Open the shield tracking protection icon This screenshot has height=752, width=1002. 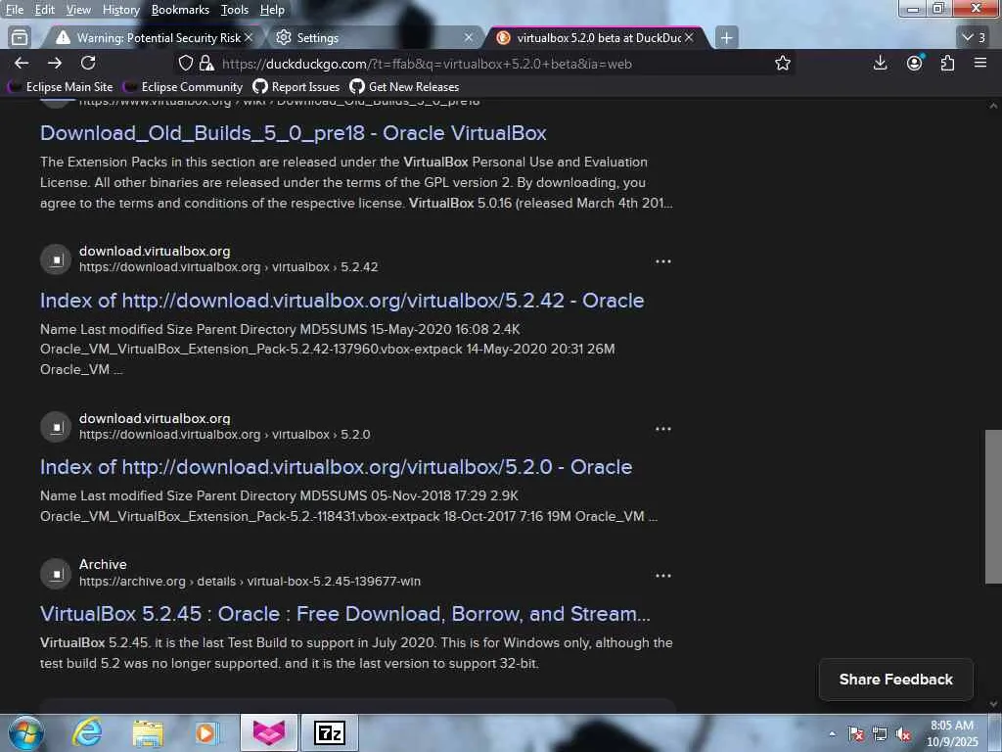(185, 63)
